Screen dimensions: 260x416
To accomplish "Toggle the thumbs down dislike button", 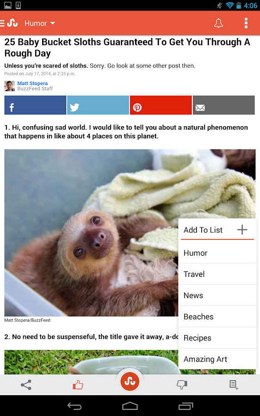I will pyautogui.click(x=182, y=385).
